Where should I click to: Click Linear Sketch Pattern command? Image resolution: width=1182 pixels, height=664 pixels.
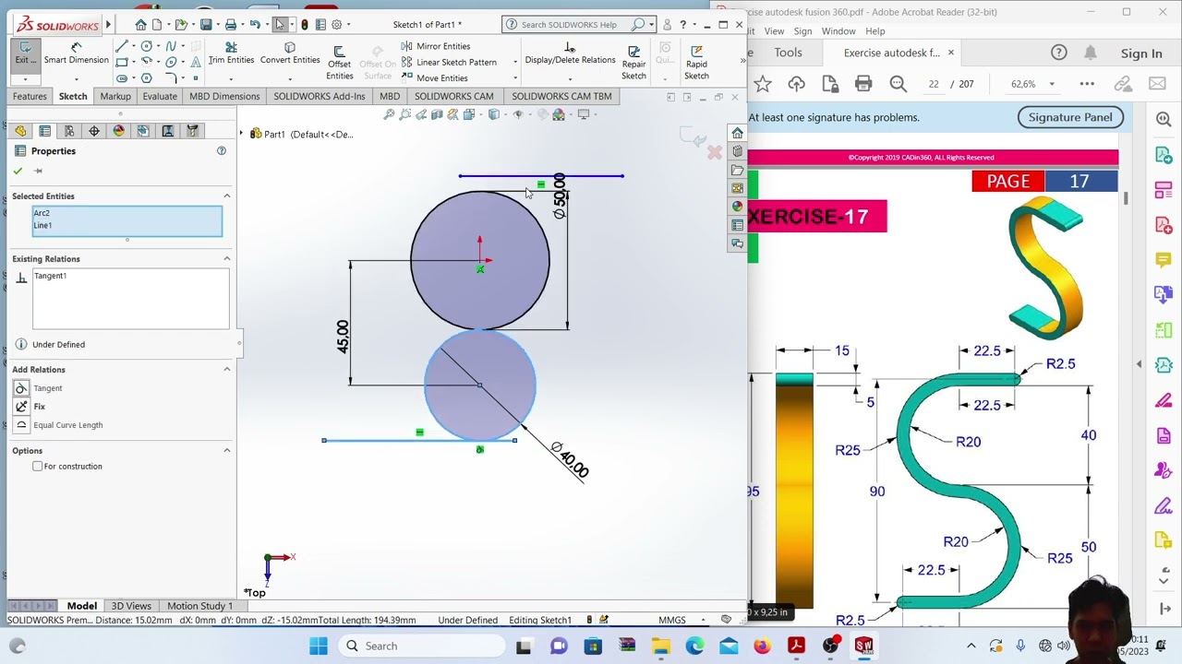click(x=449, y=62)
